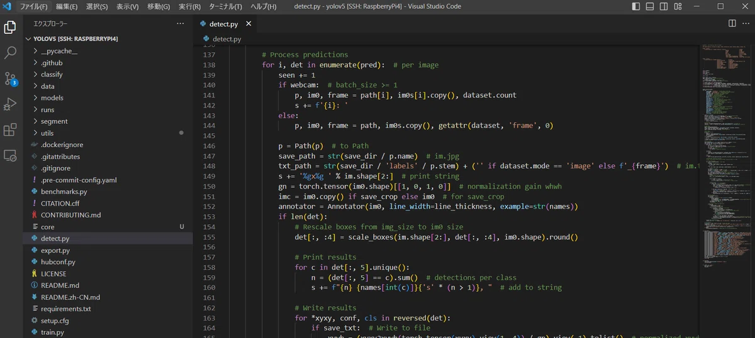Open Remote Explorer view
755x338 pixels.
[10, 155]
